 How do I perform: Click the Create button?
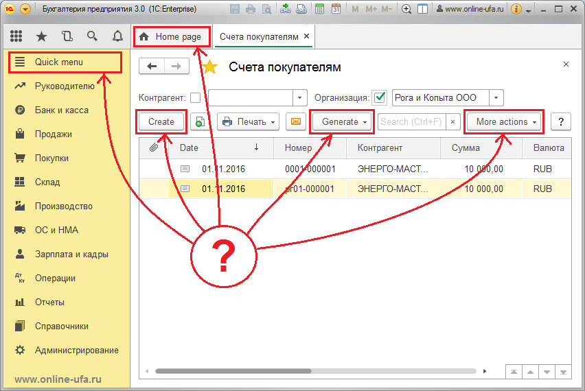pyautogui.click(x=161, y=122)
